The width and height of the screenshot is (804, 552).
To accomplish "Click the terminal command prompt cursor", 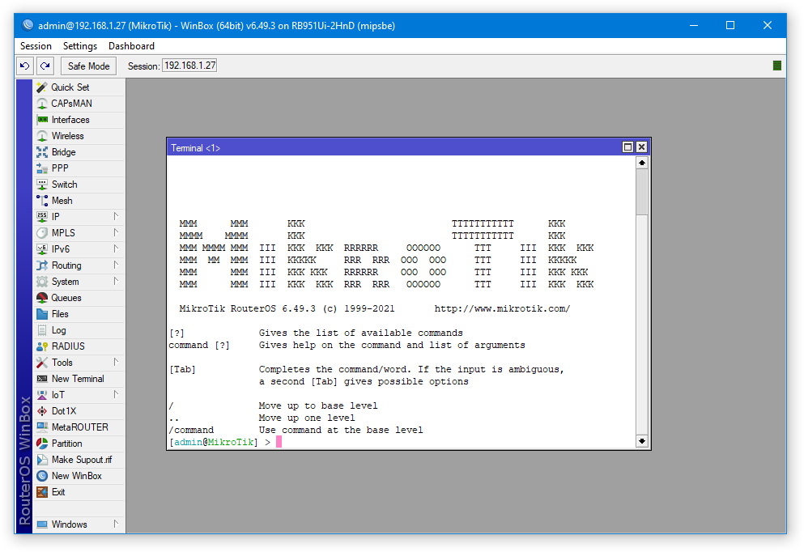I will pyautogui.click(x=279, y=442).
